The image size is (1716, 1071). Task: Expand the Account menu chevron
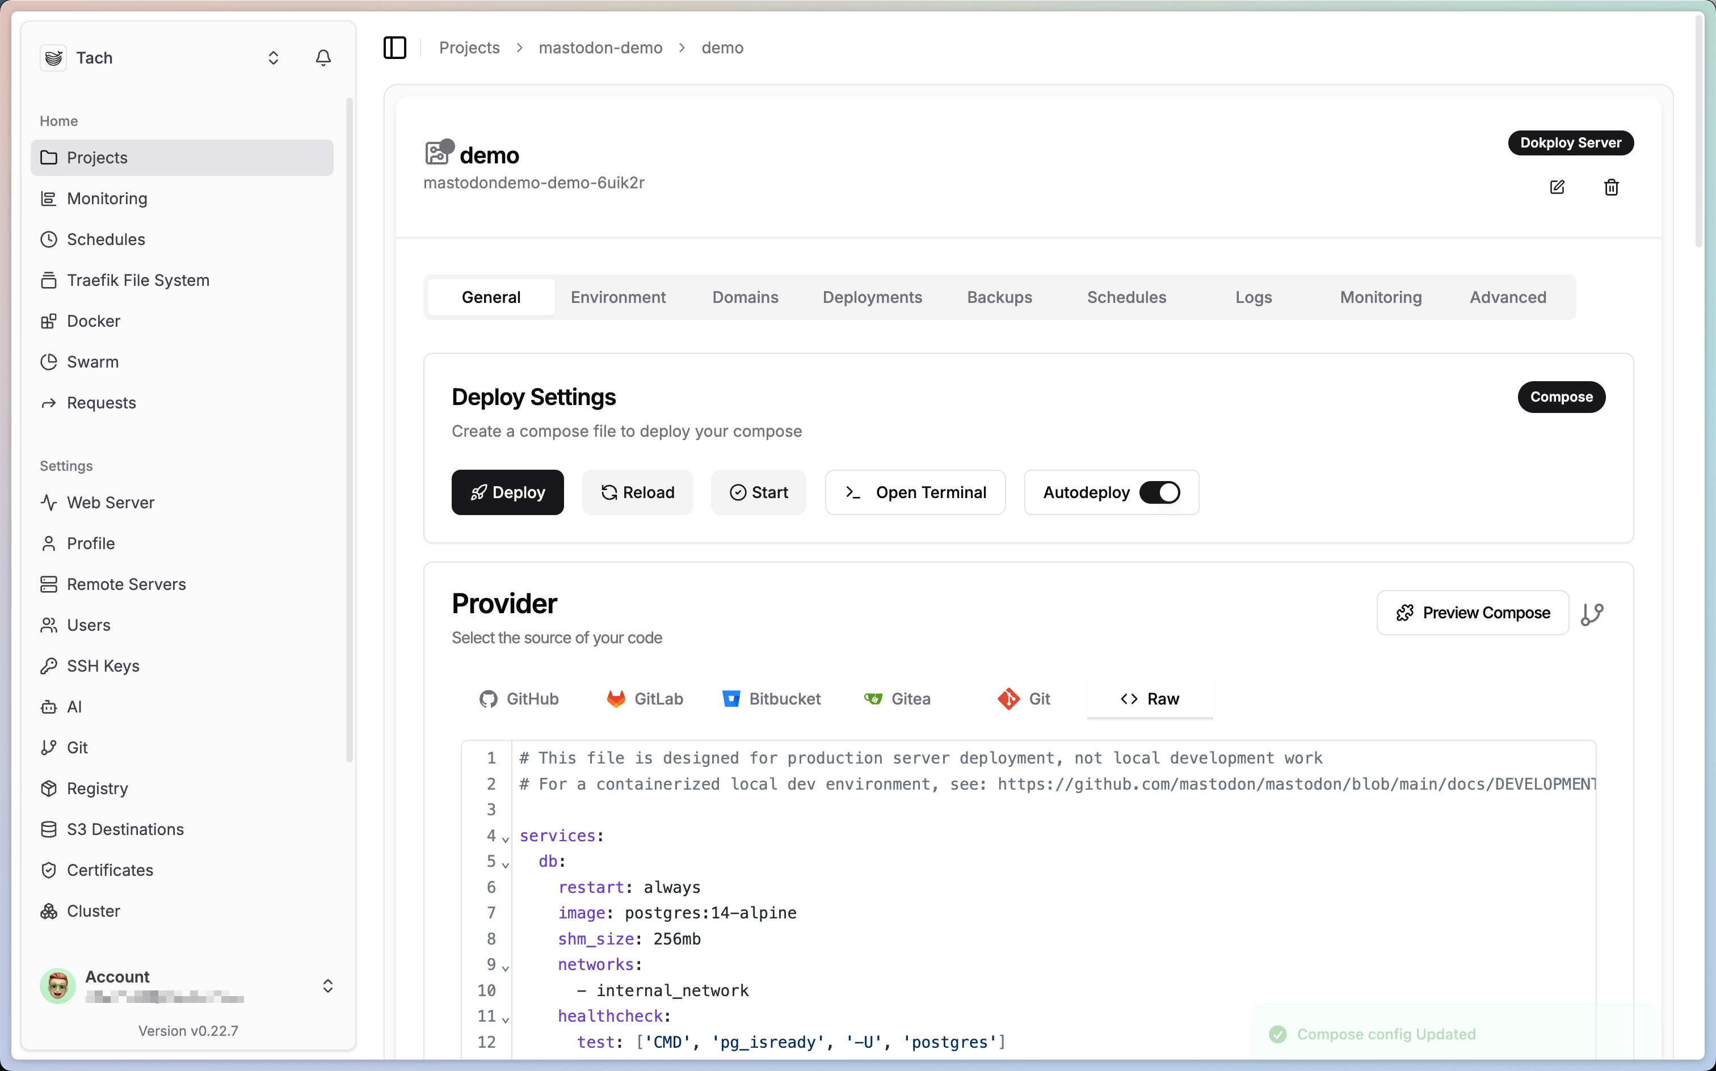point(327,986)
